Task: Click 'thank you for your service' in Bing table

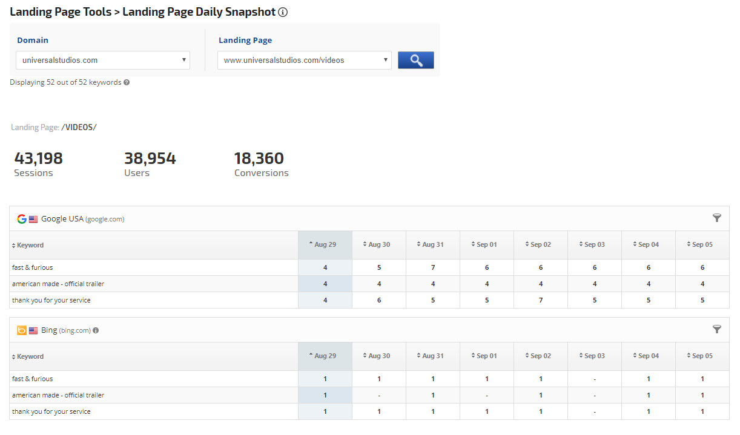Action: coord(51,411)
